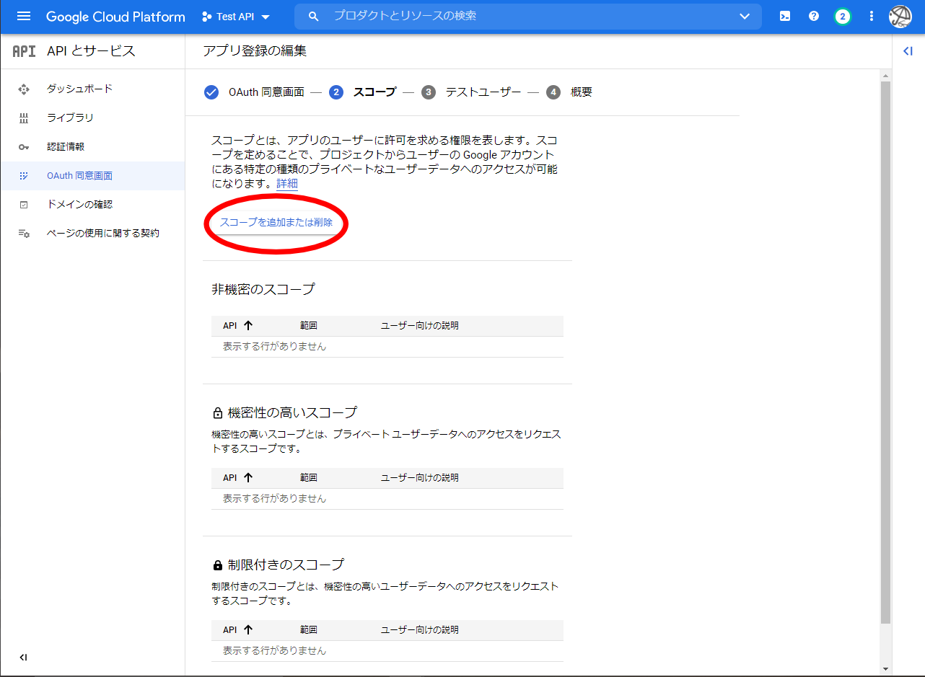This screenshot has width=925, height=677.
Task: Click the OAuth consent screen sidebar icon
Action: click(x=24, y=175)
